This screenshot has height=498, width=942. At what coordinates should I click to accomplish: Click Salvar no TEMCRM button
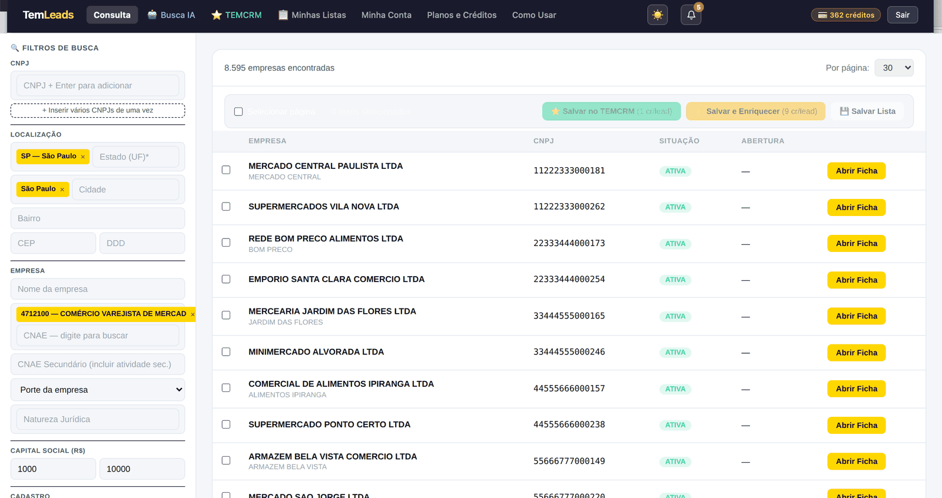click(x=611, y=111)
